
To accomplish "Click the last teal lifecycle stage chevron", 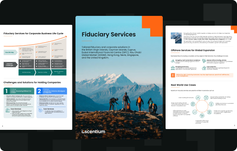I will click(x=59, y=72).
